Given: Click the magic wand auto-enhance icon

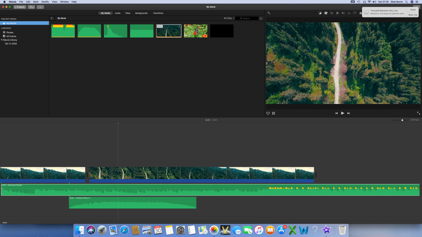Looking at the screenshot, I should [269, 13].
